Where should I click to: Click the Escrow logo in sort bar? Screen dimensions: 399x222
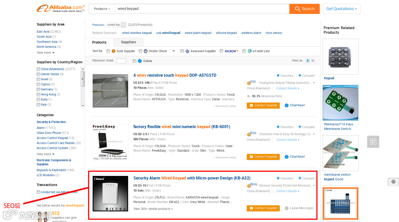232,51
